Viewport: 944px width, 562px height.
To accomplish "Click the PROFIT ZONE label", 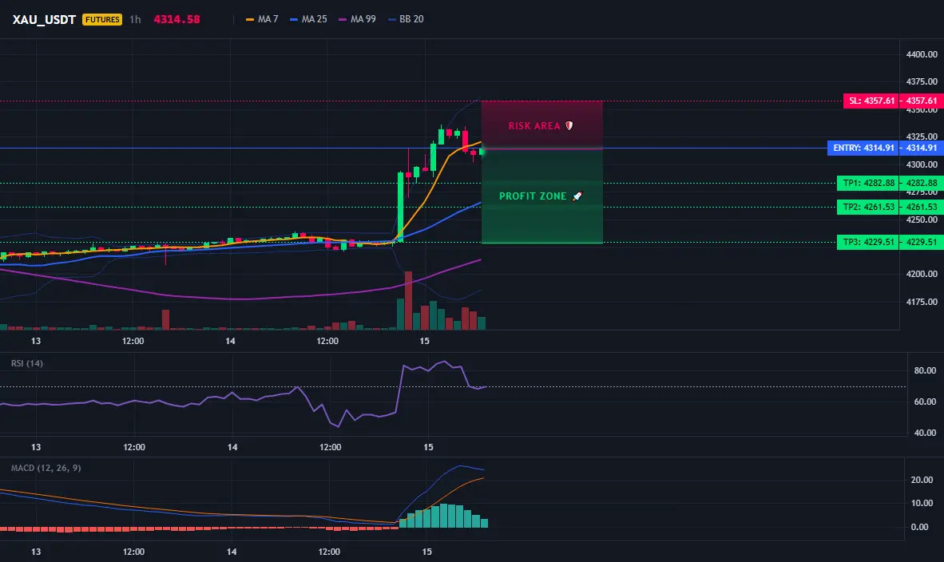I will 532,196.
